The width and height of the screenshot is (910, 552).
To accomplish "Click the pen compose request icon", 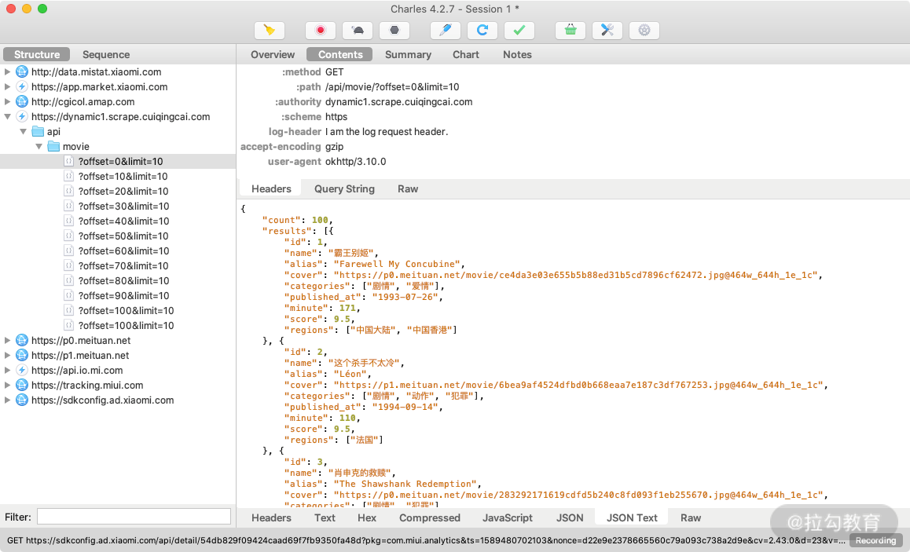I will click(x=446, y=31).
